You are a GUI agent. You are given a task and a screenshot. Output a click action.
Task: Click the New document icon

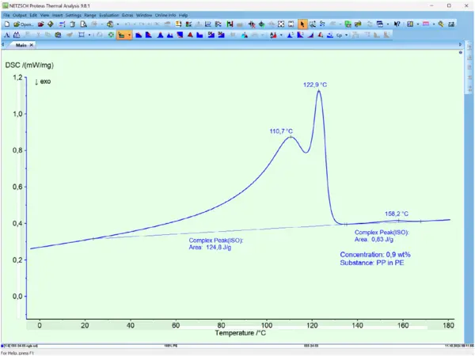click(7, 25)
